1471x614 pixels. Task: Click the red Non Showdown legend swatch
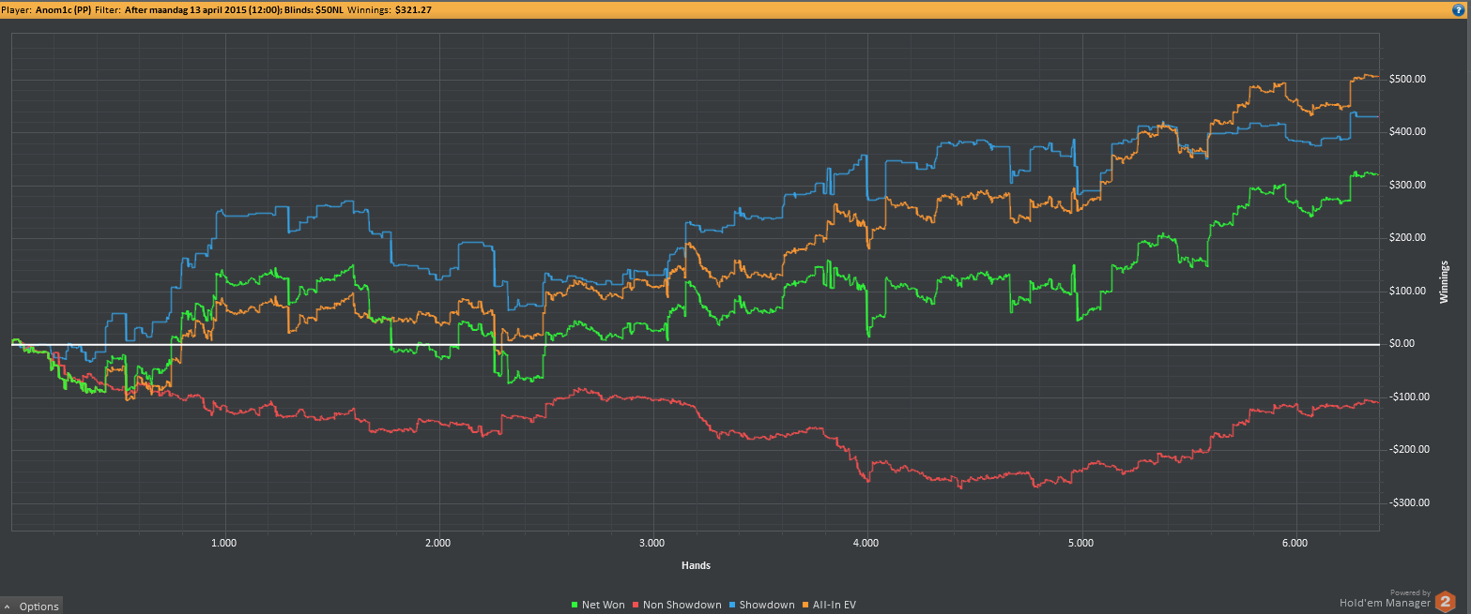pos(636,605)
